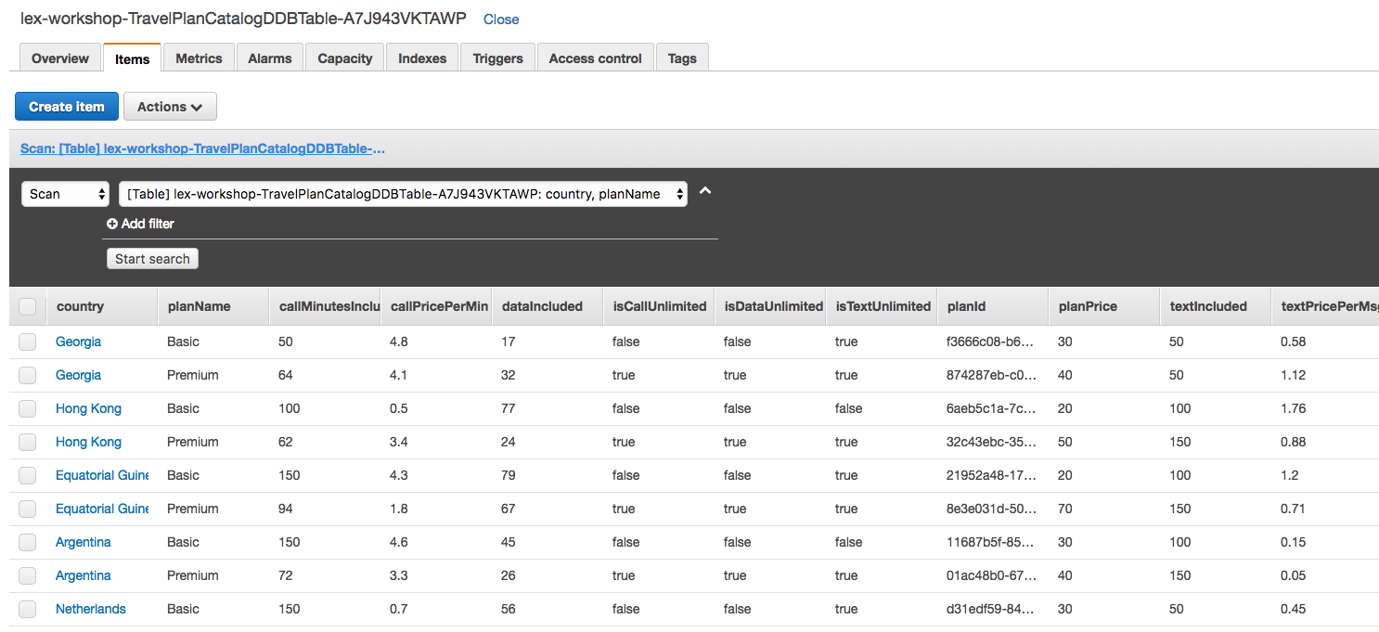The image size is (1379, 632).
Task: Click the Close link beside table name
Action: 501,19
